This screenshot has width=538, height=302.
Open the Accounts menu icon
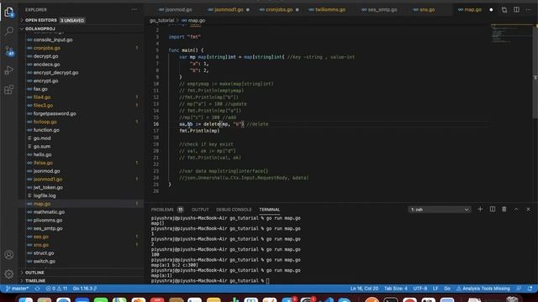tap(9, 255)
